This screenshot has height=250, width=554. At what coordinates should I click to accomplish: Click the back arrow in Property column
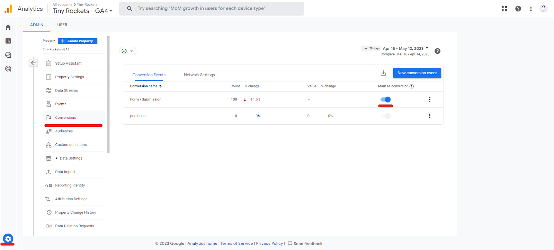click(x=33, y=63)
